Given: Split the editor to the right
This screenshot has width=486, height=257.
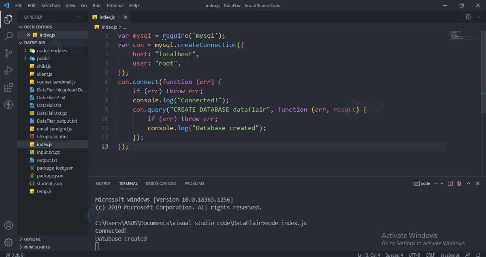Looking at the screenshot, I should (469, 17).
